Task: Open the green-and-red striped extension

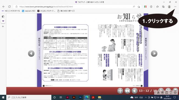Action: coord(145,7)
